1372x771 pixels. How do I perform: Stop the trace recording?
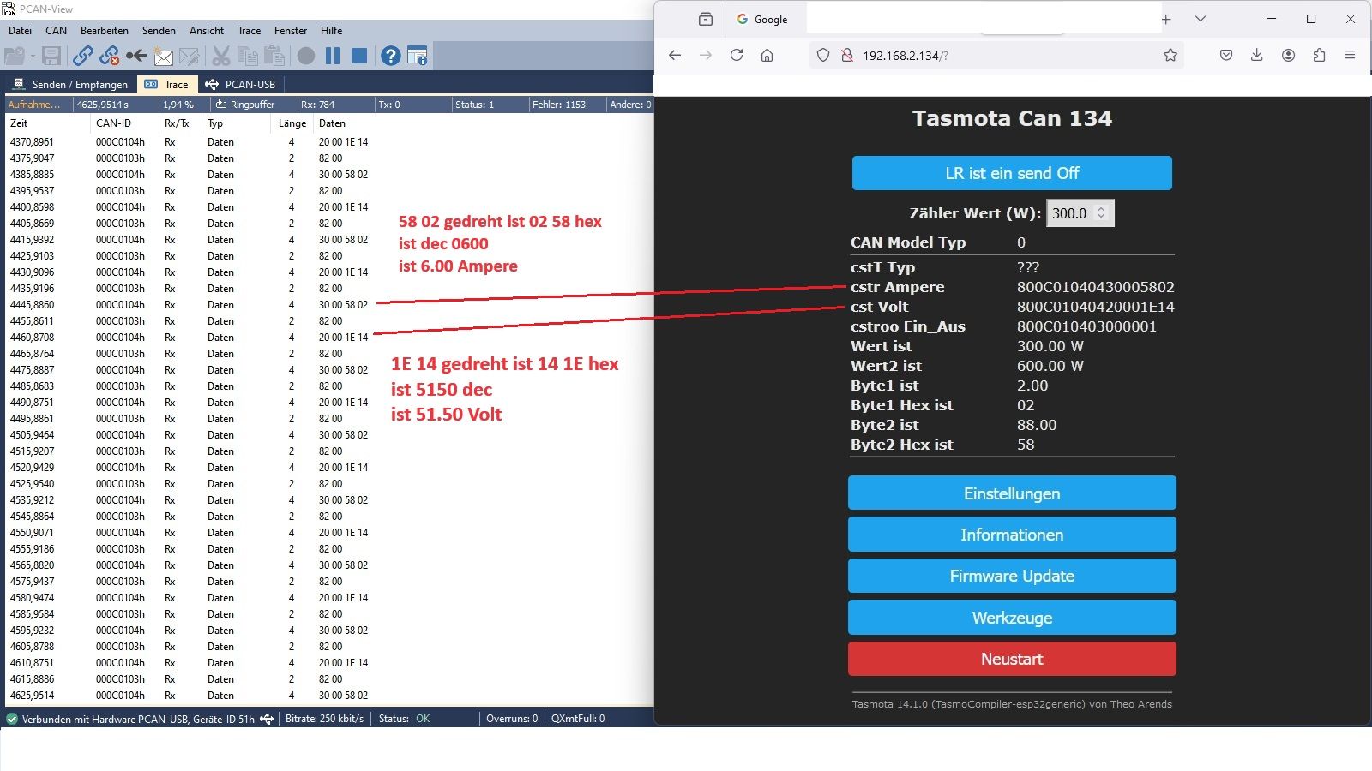(x=359, y=56)
